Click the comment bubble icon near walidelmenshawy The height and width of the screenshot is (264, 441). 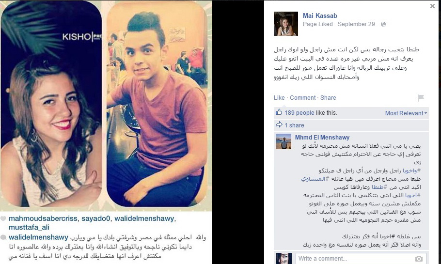pos(3,237)
